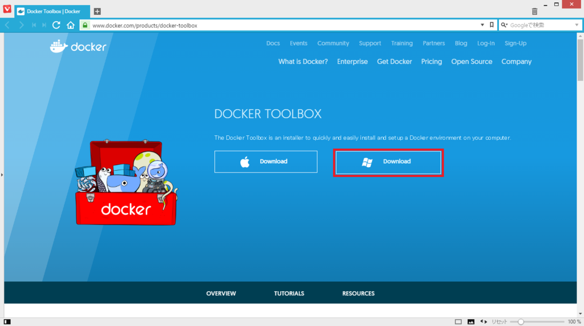The height and width of the screenshot is (326, 584).
Task: Open the Blog link
Action: point(461,43)
